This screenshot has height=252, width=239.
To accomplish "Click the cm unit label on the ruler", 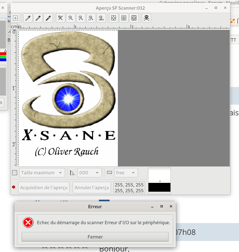I will pyautogui.click(x=14, y=26).
